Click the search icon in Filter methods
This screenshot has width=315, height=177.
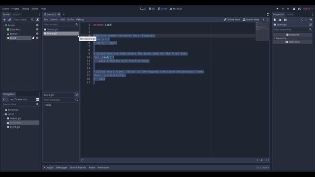point(77,100)
